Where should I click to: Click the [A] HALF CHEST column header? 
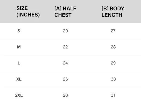pyautogui.click(x=65, y=12)
